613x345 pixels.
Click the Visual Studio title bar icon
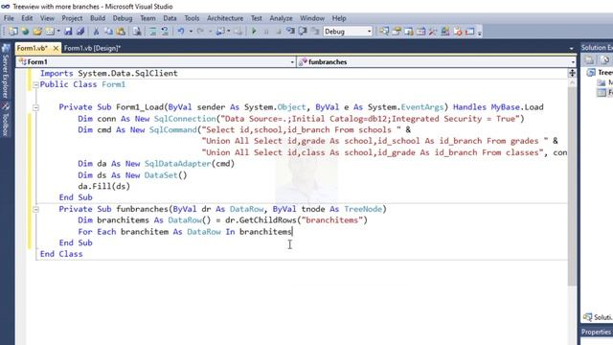[x=5, y=7]
